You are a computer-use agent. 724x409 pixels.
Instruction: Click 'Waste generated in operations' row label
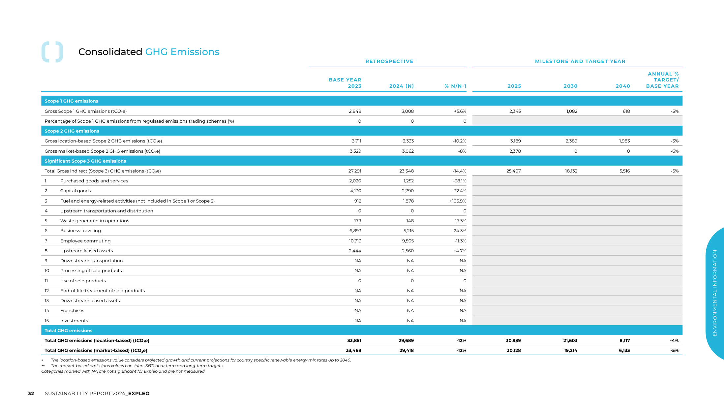click(x=95, y=221)
